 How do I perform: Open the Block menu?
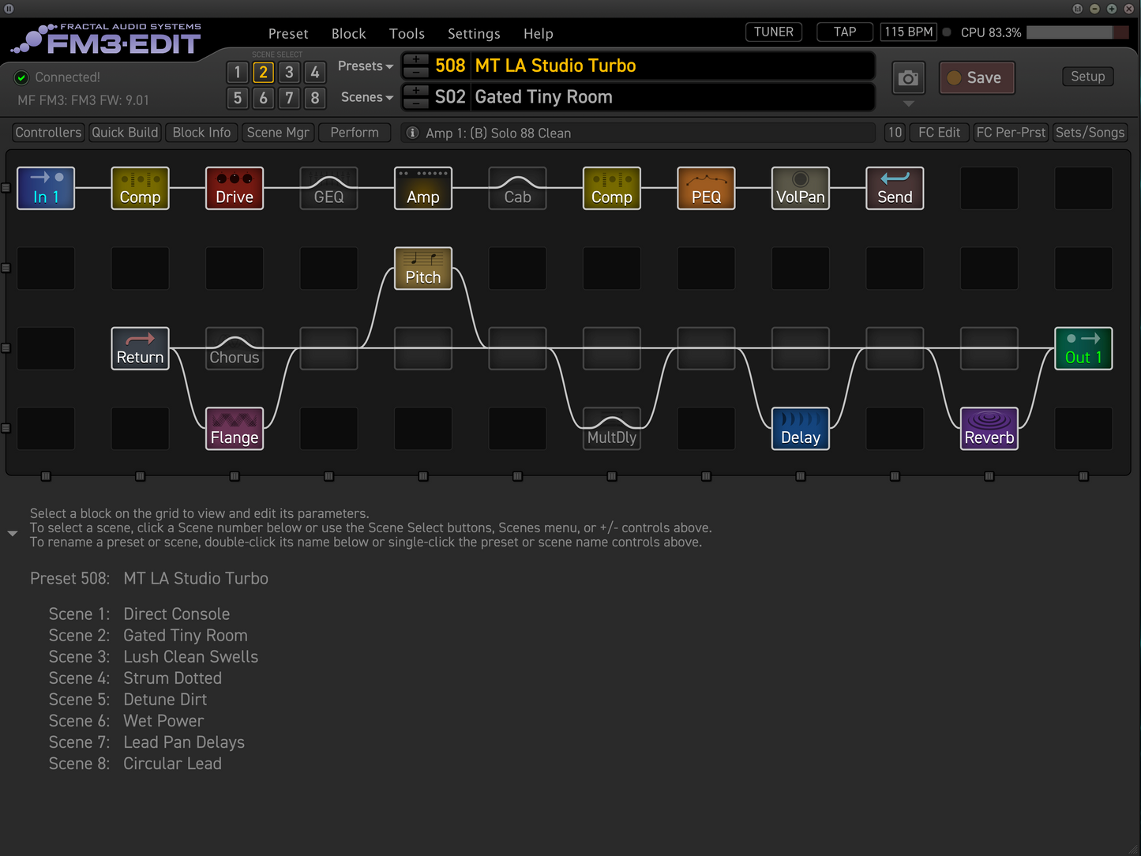pos(348,34)
